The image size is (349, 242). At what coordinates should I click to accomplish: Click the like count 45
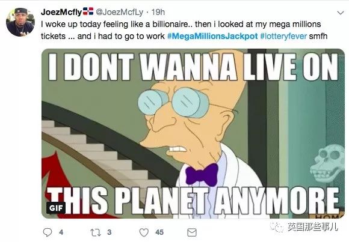[159, 232]
